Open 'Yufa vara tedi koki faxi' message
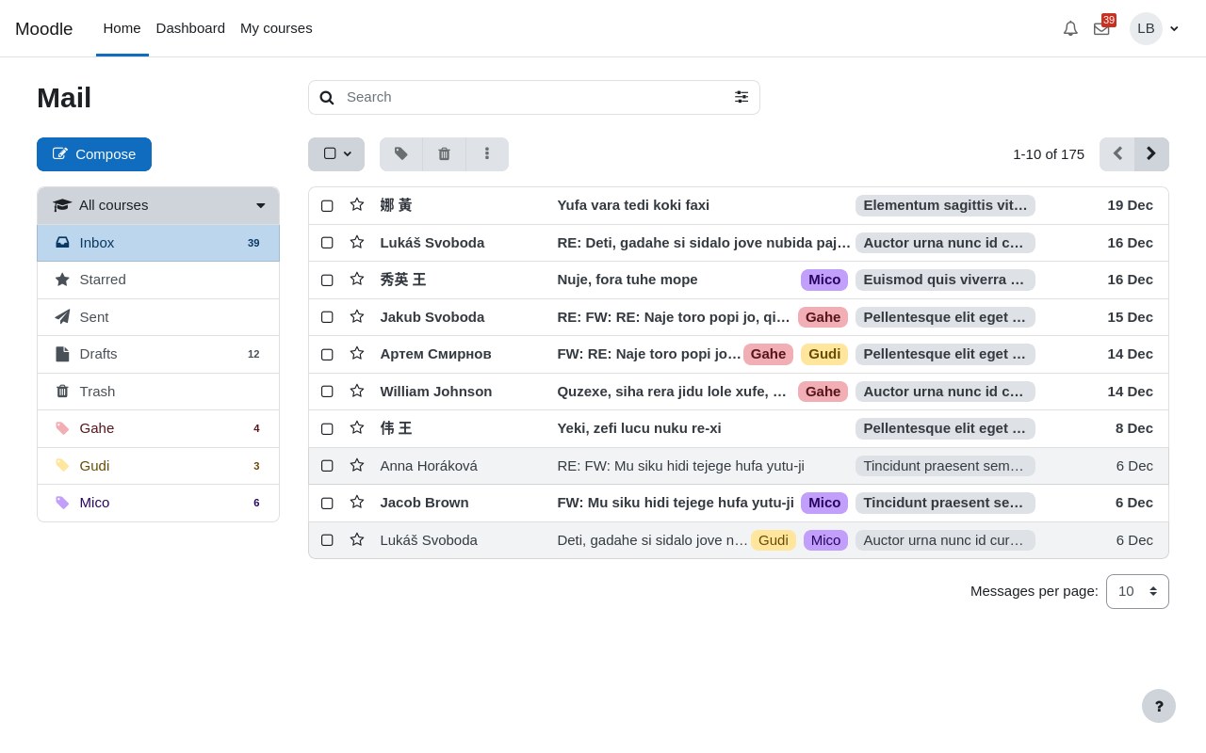Viewport: 1206px width, 753px height. click(633, 205)
